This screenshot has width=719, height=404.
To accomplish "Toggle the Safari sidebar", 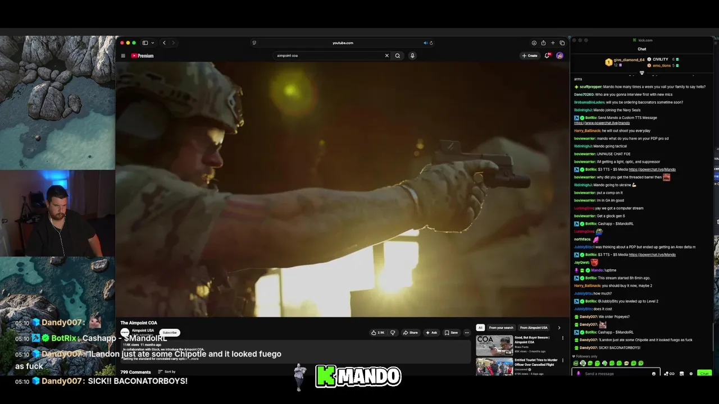I will click(145, 43).
